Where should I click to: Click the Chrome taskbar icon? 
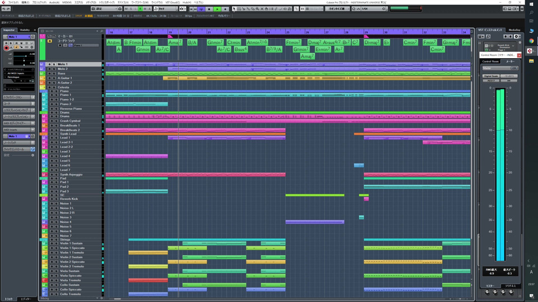[531, 41]
